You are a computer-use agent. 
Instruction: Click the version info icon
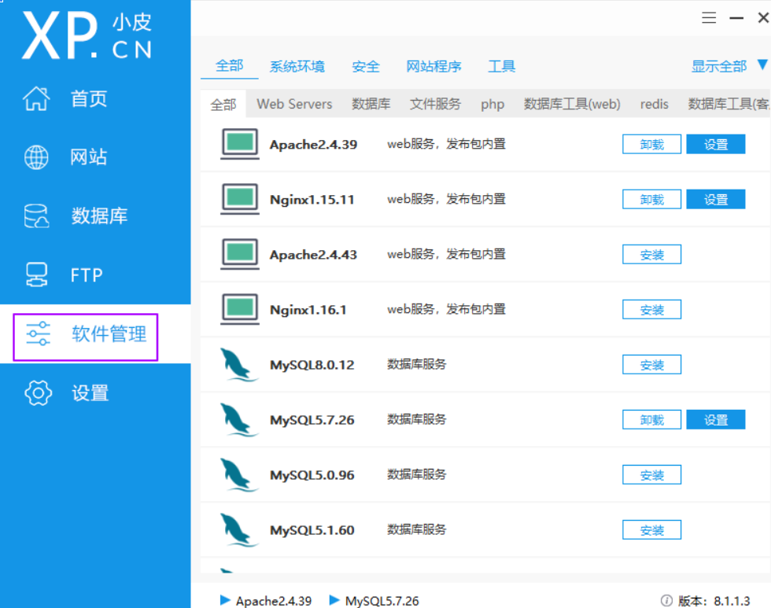coord(666,600)
